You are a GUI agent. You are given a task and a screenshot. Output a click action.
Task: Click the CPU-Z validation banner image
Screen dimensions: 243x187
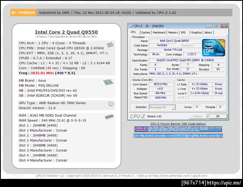[178, 129]
